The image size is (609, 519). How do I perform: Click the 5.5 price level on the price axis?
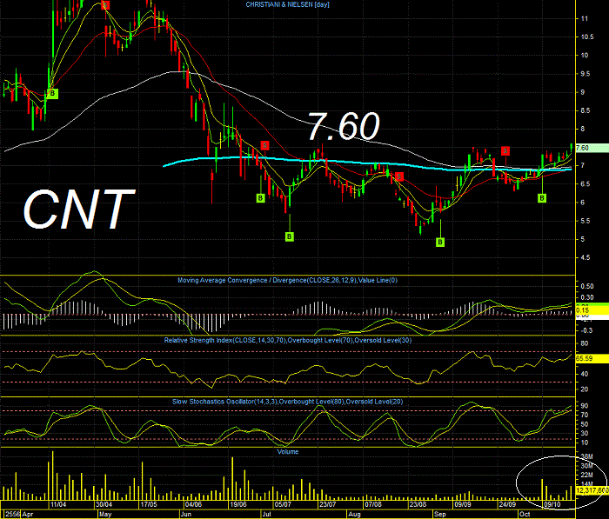click(x=585, y=221)
